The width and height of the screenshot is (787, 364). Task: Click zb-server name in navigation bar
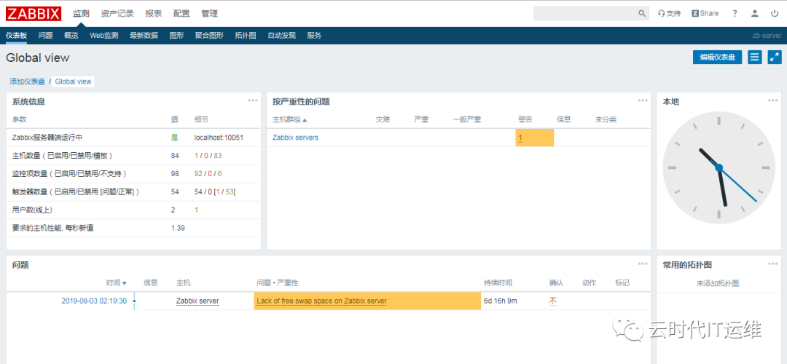767,36
